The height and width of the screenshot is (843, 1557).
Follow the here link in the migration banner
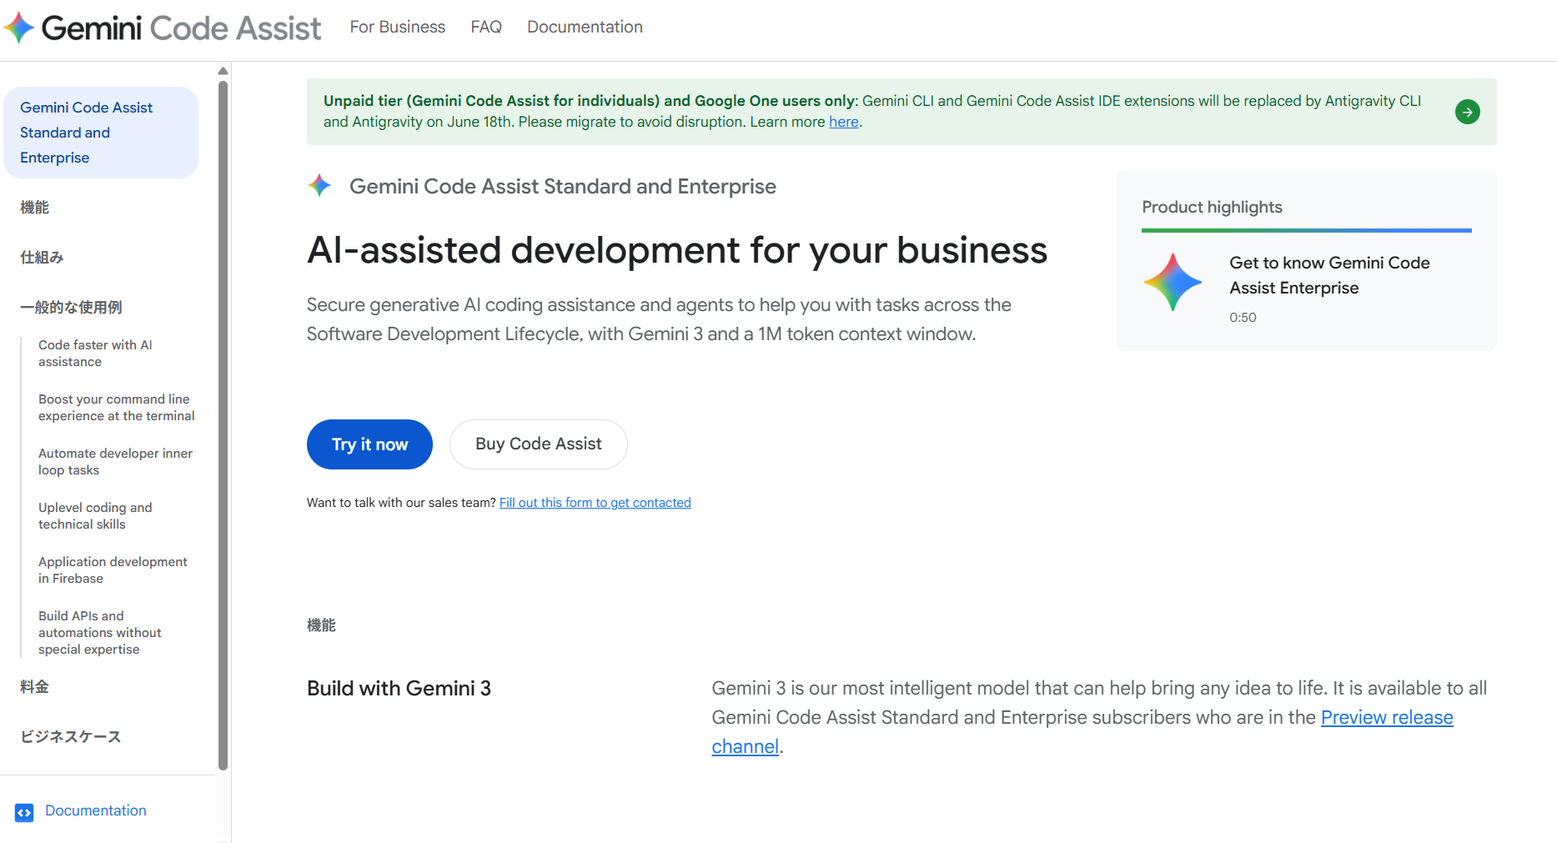[x=844, y=122]
